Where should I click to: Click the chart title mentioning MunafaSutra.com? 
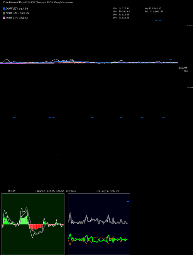[x=38, y=2]
